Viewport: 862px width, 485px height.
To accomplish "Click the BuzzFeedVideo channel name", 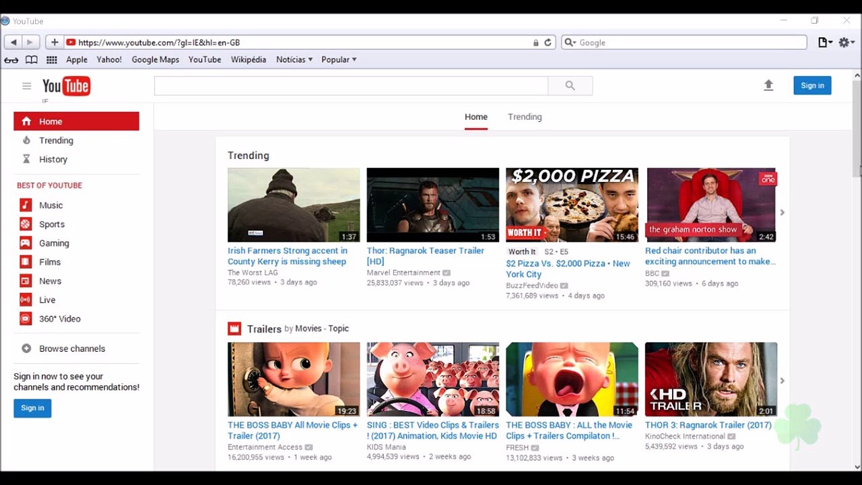I will (x=532, y=286).
